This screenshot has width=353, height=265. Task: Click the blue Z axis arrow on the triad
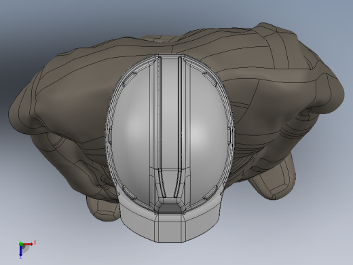20,251
